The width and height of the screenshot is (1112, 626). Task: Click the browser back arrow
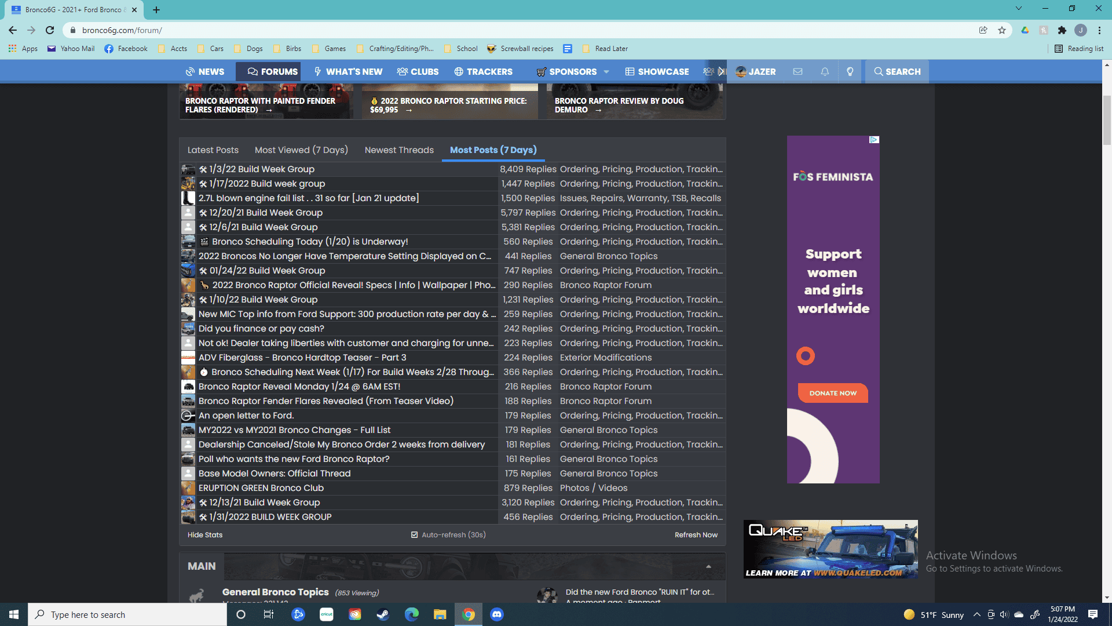pyautogui.click(x=13, y=30)
